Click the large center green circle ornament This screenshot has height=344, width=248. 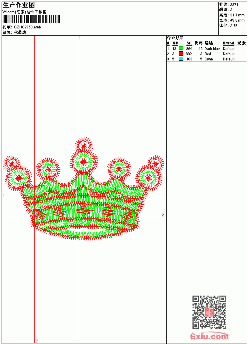(84, 162)
